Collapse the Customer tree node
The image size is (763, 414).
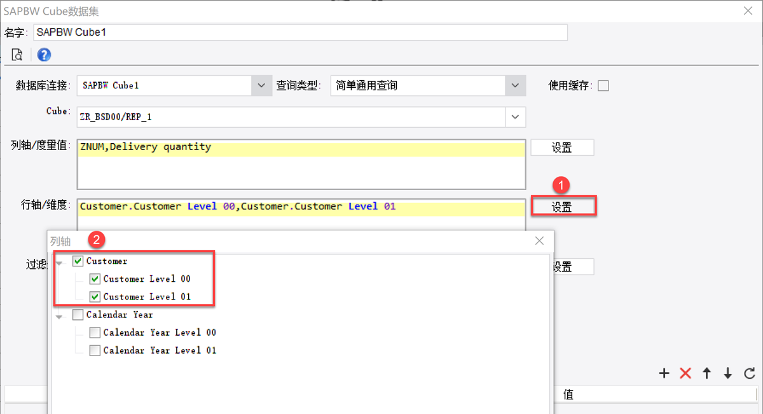click(x=60, y=263)
